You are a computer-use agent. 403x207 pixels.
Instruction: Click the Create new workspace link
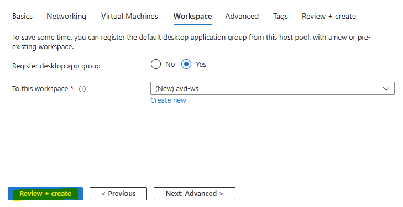(x=168, y=100)
